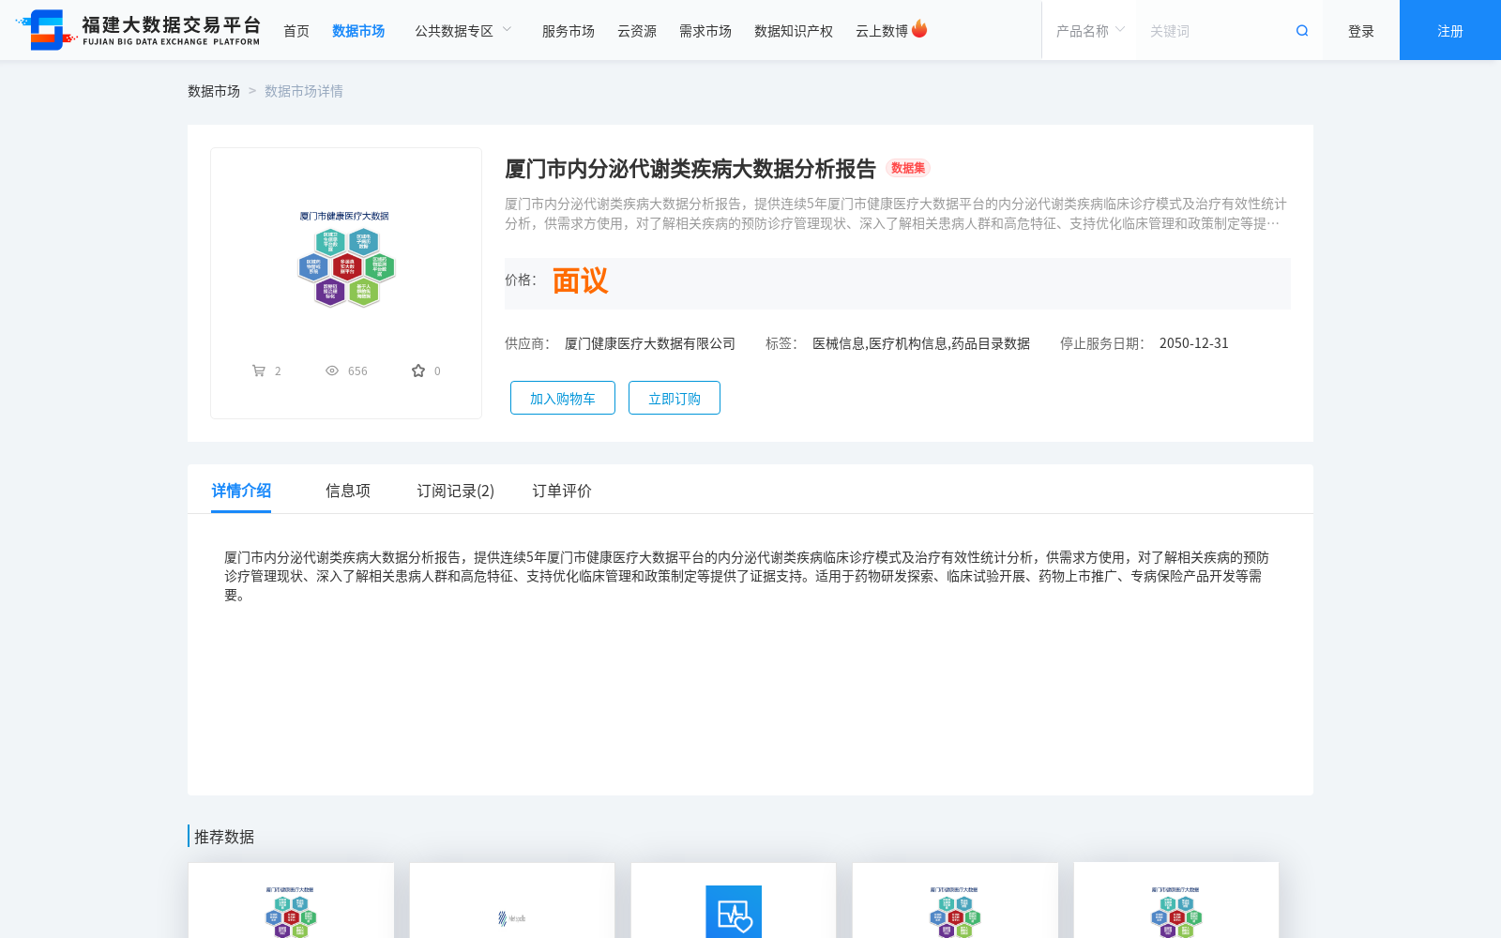The width and height of the screenshot is (1501, 938).
Task: Open the 云资源 navigation item
Action: pyautogui.click(x=637, y=31)
